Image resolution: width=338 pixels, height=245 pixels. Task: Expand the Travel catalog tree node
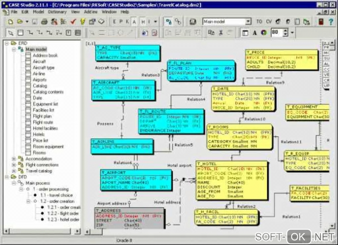[x=14, y=171]
